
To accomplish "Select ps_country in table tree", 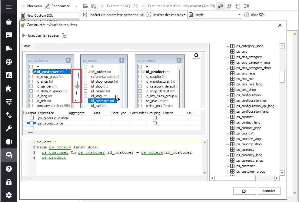I will pos(244,133).
